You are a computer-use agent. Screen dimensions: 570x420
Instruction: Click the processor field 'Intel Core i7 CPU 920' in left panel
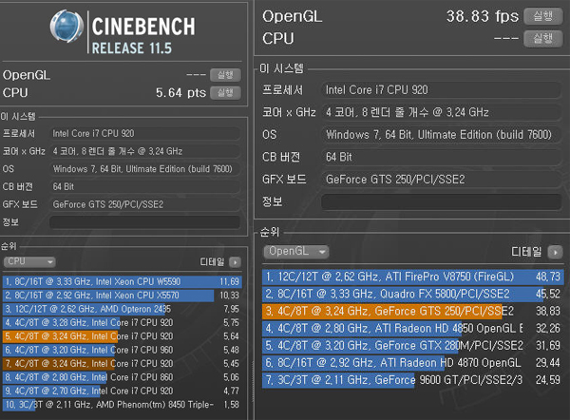(x=145, y=133)
